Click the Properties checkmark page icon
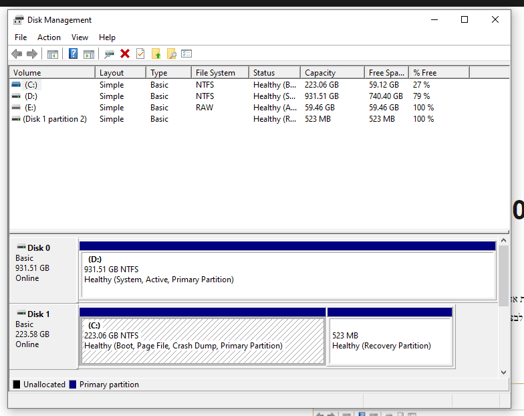 [140, 54]
